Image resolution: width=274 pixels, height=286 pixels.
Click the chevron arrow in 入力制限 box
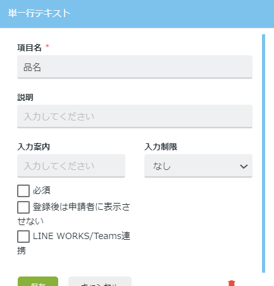[244, 166]
